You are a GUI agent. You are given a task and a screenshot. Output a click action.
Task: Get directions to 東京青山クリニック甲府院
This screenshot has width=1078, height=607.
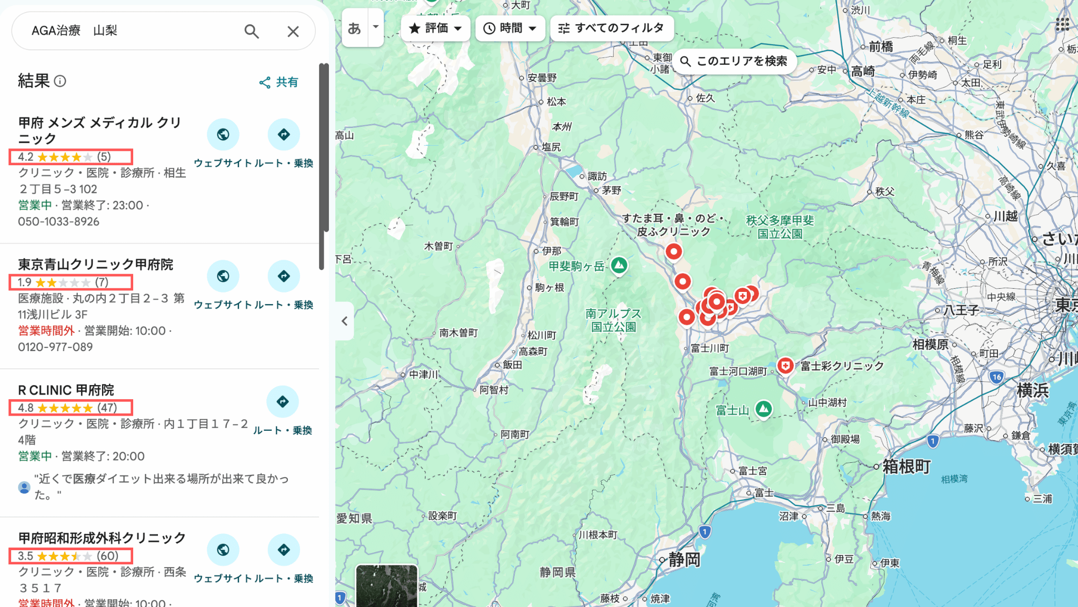tap(284, 276)
